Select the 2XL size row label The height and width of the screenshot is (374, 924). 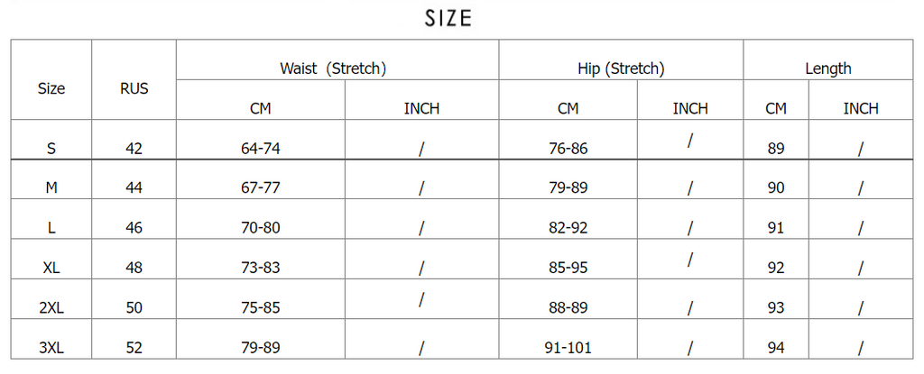[x=51, y=308]
